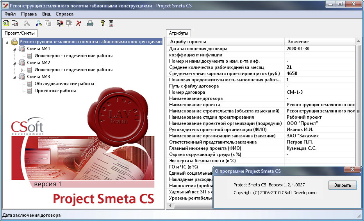Click the value 2008-01-30
This screenshot has width=364, height=221.
[x=298, y=49]
